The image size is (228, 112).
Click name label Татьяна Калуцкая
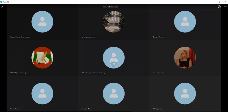coord(16,109)
